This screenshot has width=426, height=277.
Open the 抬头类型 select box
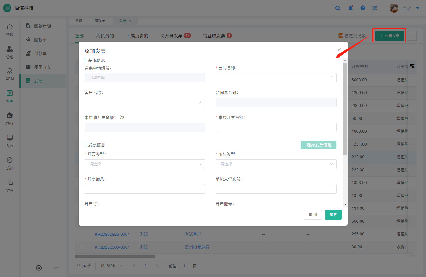(276, 164)
